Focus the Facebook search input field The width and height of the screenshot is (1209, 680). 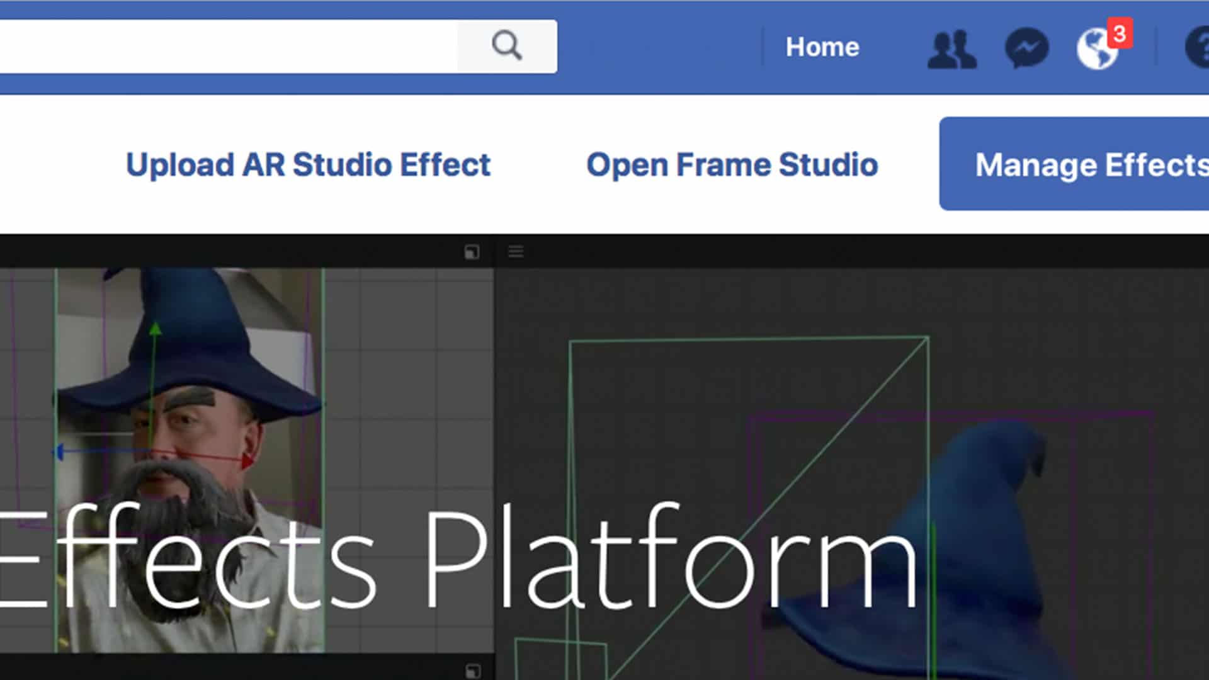coord(228,46)
